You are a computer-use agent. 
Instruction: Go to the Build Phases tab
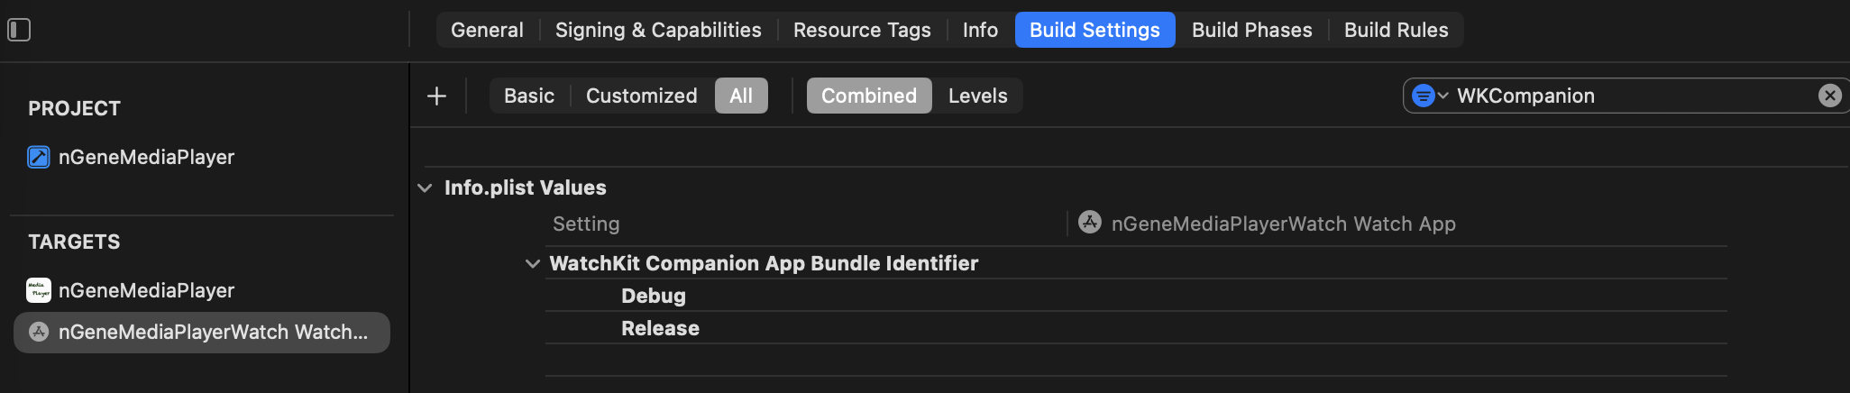click(1251, 30)
